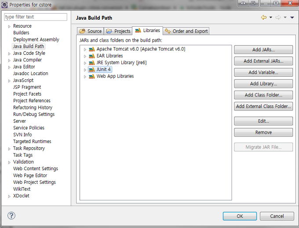Expand the EAR Libraries node
The image size is (299, 228).
click(x=85, y=56)
